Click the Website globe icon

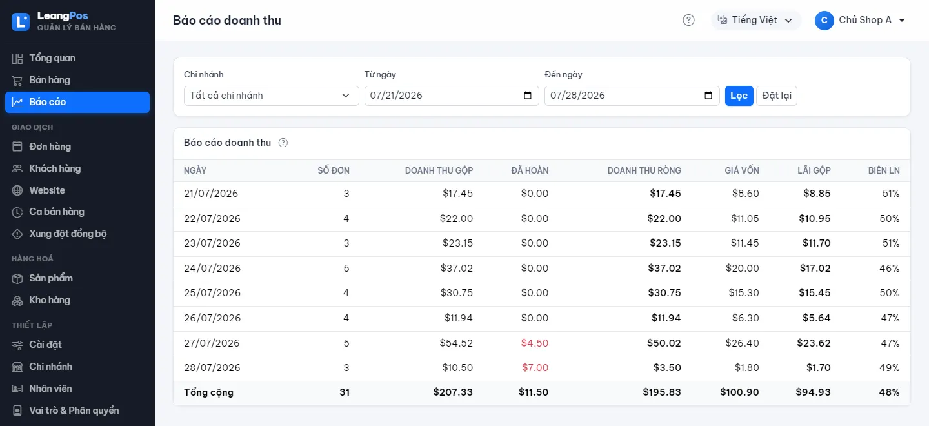[x=17, y=190]
